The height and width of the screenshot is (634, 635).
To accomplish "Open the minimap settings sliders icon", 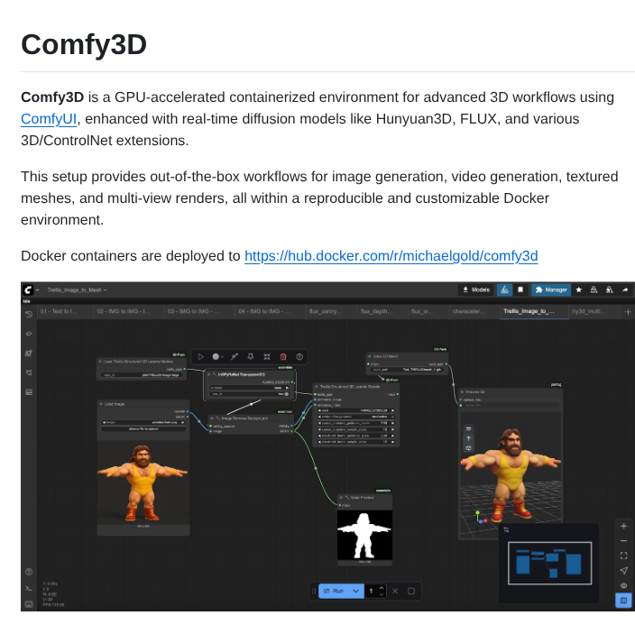I will (x=506, y=529).
